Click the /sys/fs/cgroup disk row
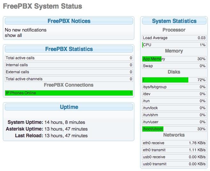 click(174, 87)
